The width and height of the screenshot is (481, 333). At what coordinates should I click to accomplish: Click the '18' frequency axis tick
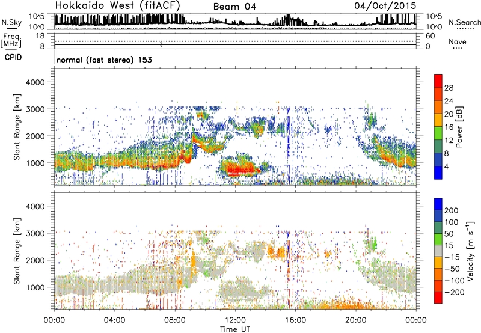click(x=40, y=36)
